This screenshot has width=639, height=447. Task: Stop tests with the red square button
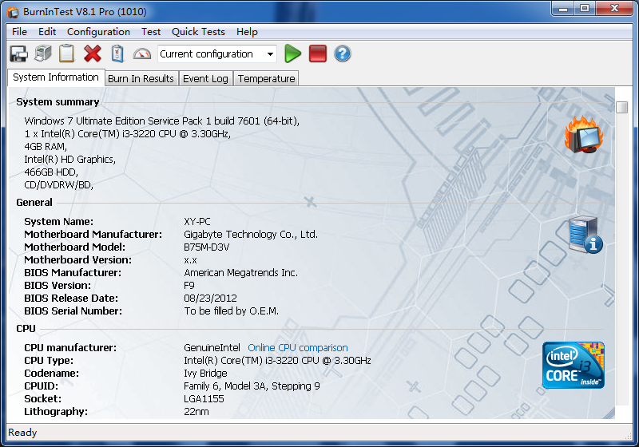(318, 53)
